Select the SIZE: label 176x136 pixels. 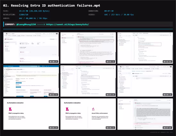(x=6, y=11)
